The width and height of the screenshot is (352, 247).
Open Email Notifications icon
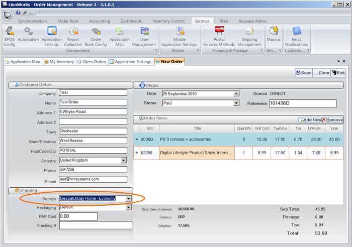point(296,36)
